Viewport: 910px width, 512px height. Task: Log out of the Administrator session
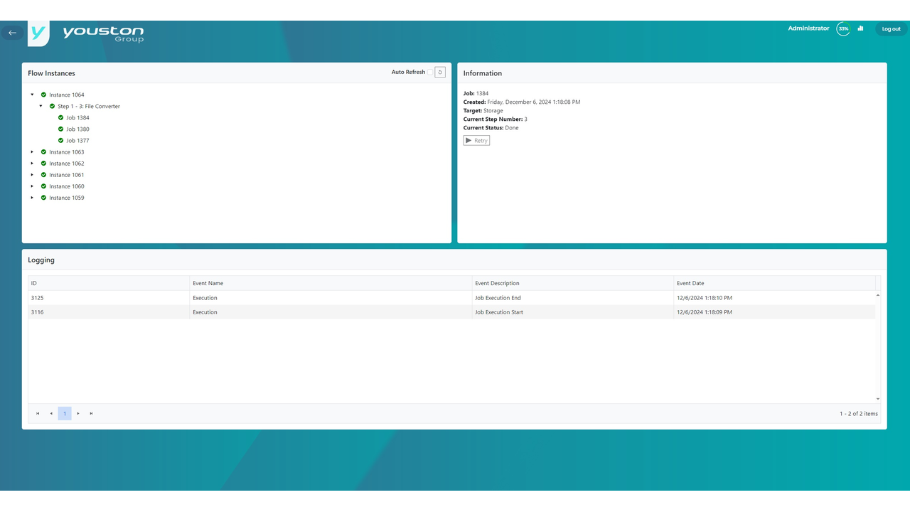coord(891,29)
